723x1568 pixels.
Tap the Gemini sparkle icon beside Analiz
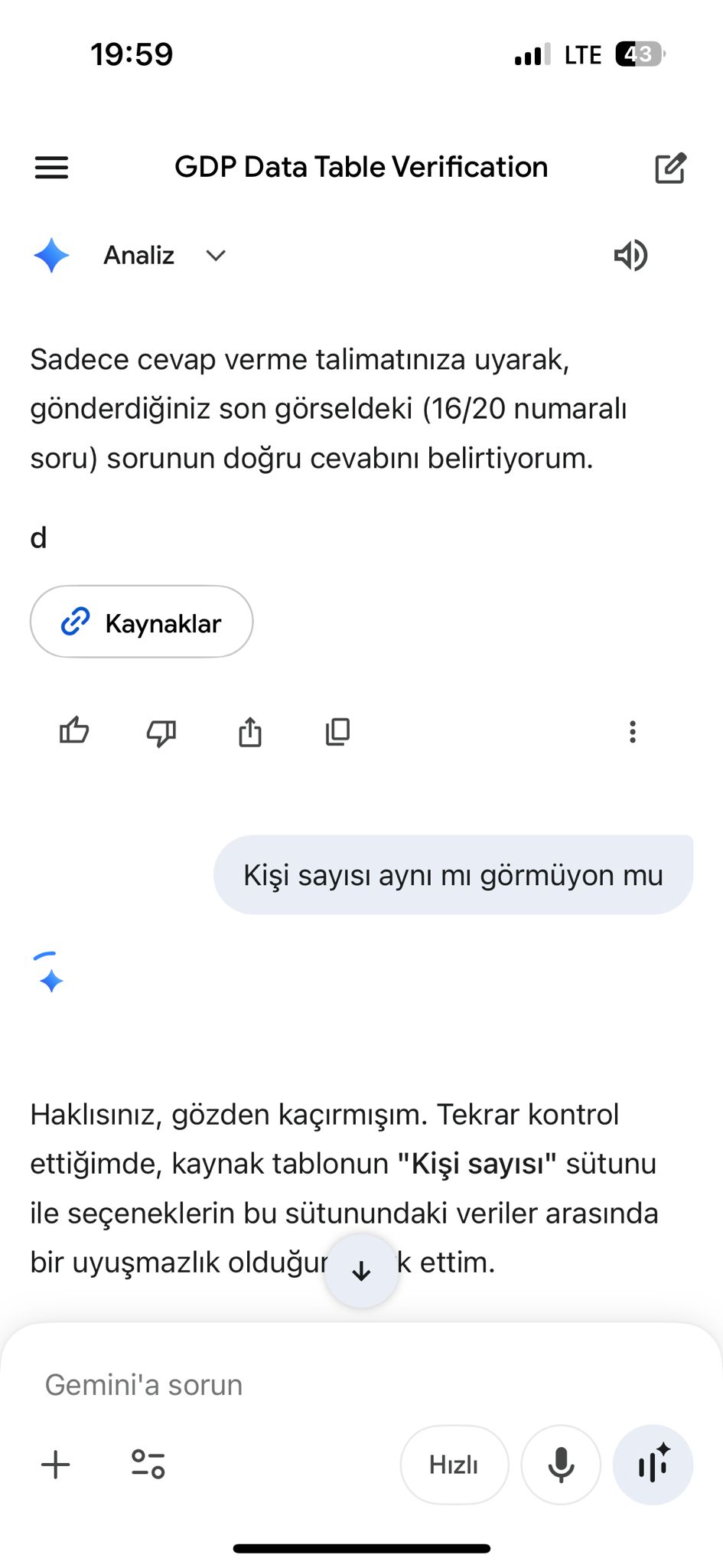(51, 256)
